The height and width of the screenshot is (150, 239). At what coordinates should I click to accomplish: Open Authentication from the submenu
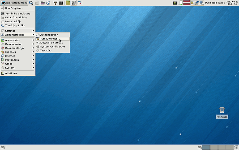[x=53, y=35]
